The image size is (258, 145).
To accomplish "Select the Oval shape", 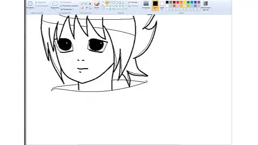I will [x=110, y=2].
